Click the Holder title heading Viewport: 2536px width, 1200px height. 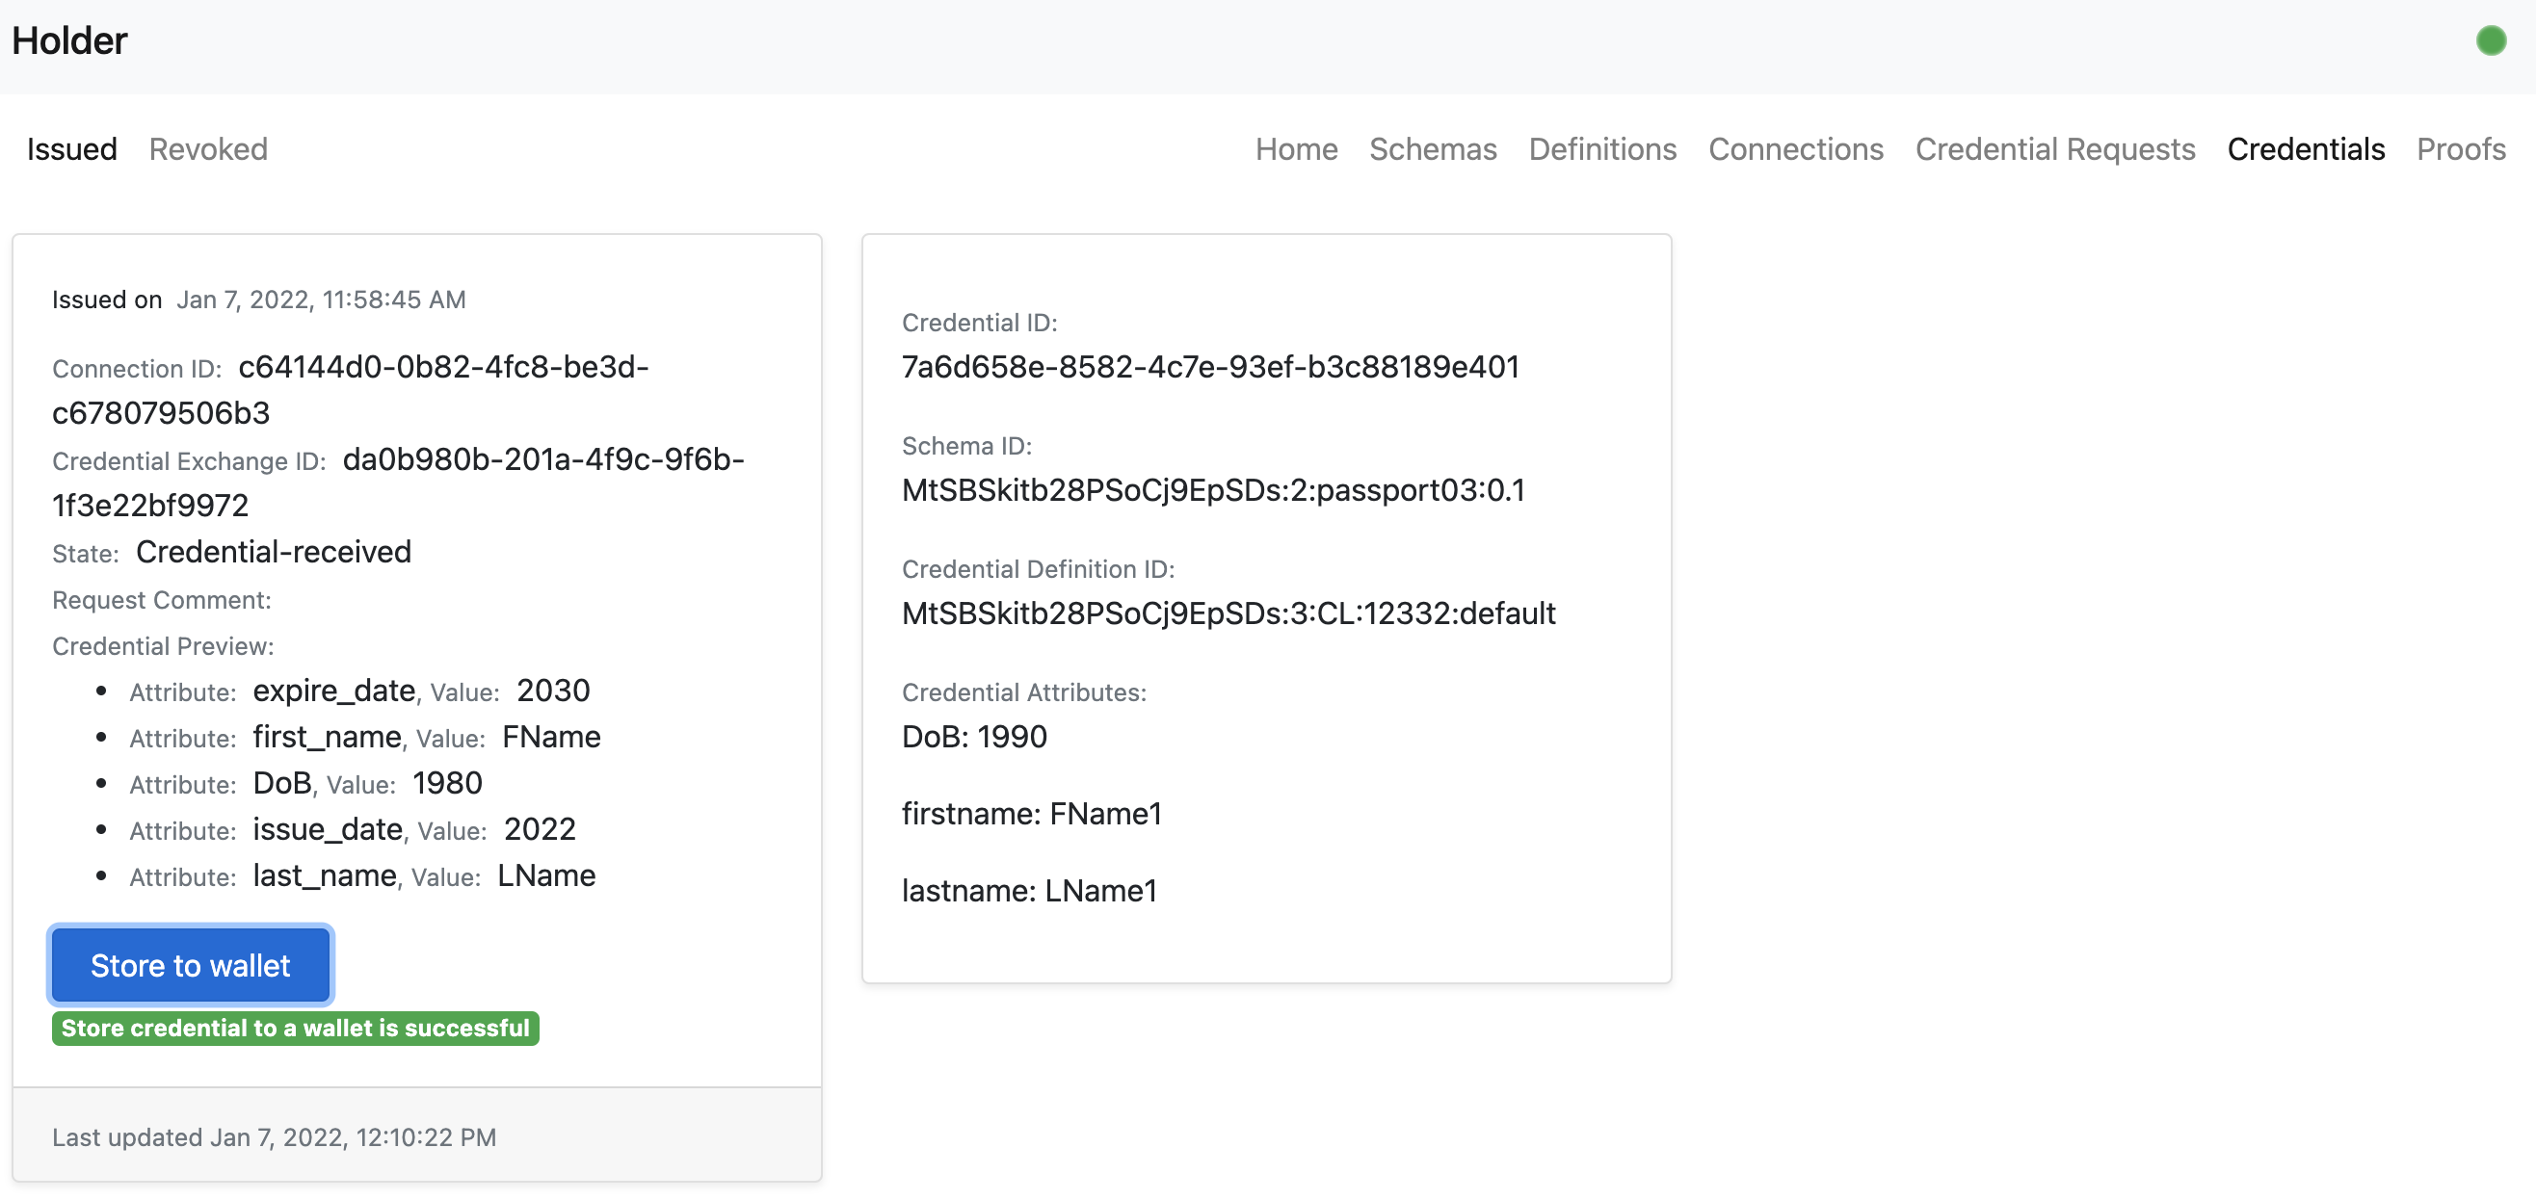tap(69, 40)
